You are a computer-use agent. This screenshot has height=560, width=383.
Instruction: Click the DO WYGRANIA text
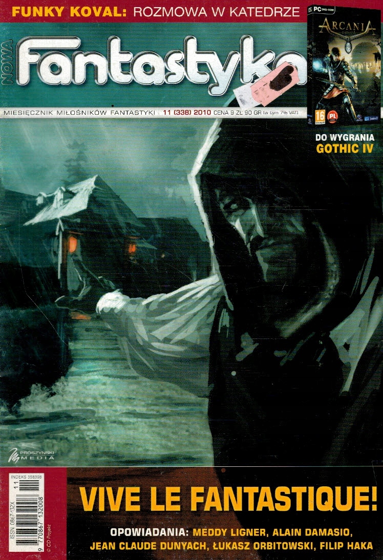click(x=345, y=137)
